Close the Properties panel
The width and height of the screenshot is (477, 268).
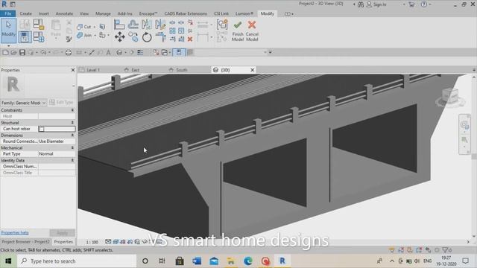tap(73, 70)
